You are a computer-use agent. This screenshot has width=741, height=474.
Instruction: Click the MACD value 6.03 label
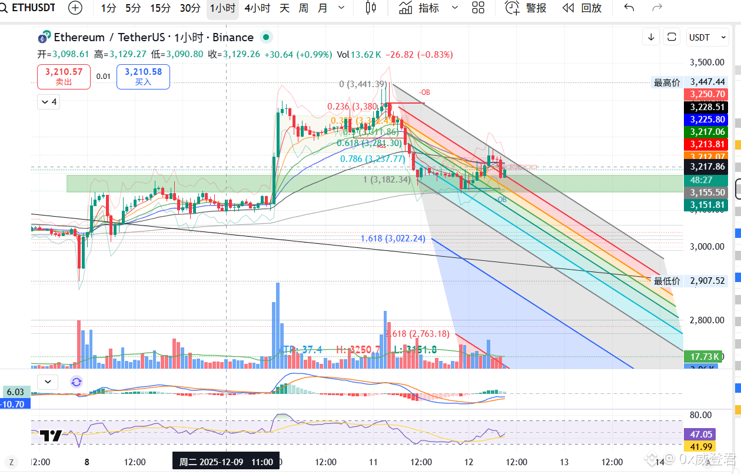click(15, 392)
